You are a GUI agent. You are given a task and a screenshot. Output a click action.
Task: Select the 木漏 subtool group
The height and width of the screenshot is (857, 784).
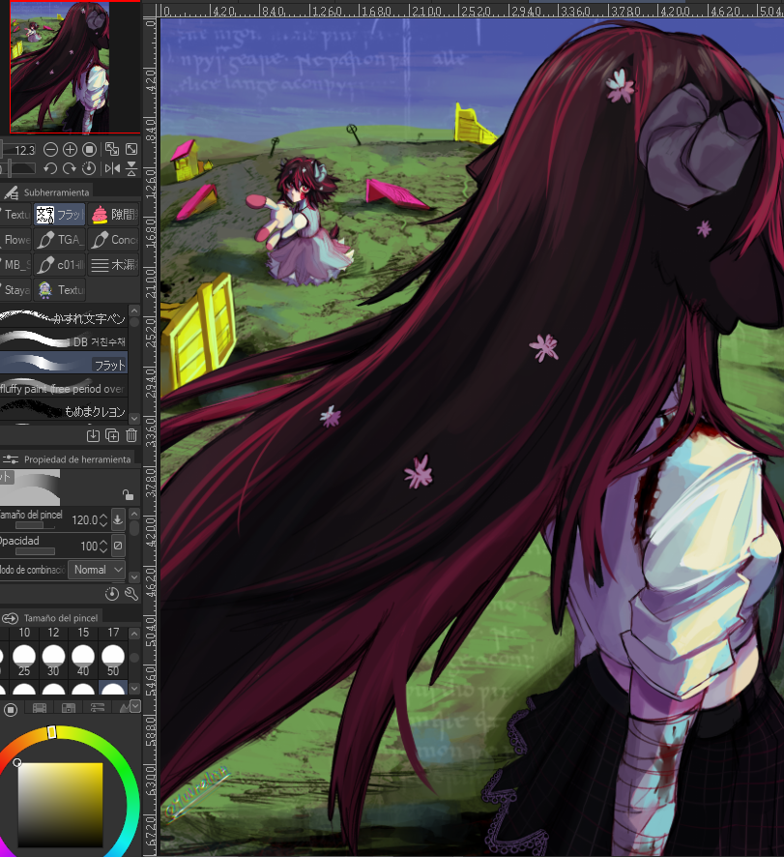click(114, 265)
